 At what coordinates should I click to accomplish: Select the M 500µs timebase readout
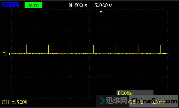[x=78, y=5]
